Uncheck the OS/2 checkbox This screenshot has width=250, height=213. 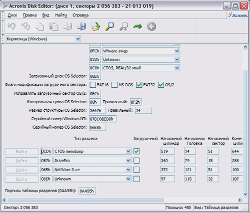[161, 85]
